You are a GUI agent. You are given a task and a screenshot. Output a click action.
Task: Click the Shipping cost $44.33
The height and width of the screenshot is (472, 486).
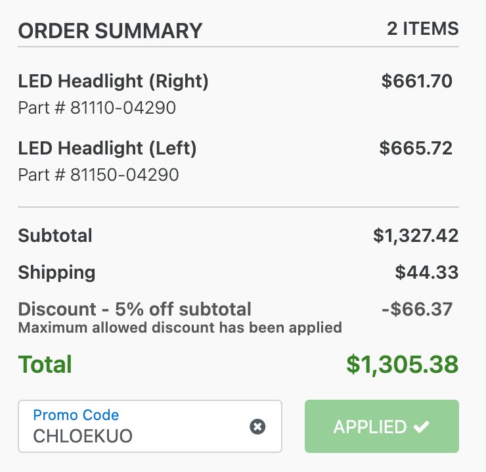point(427,272)
